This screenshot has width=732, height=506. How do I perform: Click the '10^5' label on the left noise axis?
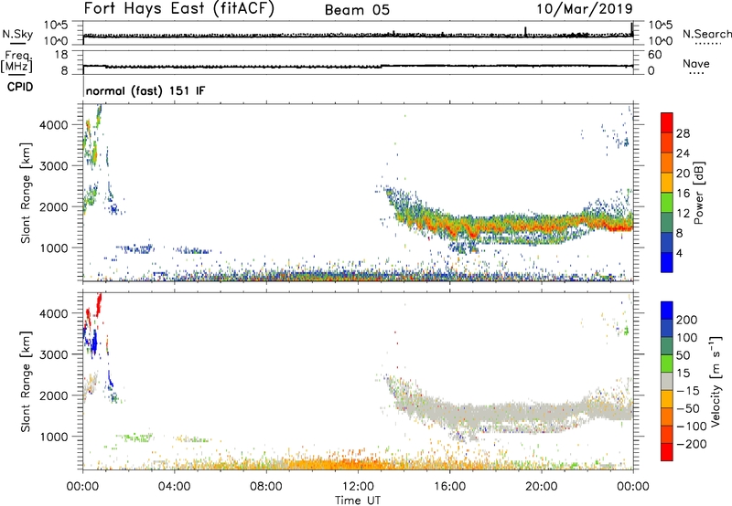(56, 26)
